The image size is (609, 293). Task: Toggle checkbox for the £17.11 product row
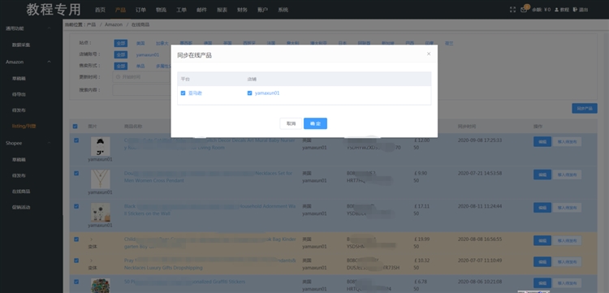[x=76, y=206]
